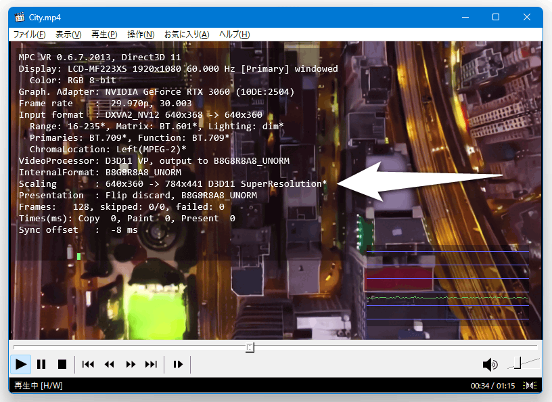
Task: Skip to previous track
Action: click(x=88, y=364)
